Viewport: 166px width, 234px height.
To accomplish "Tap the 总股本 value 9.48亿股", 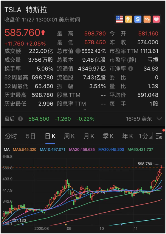I will 94,60.
